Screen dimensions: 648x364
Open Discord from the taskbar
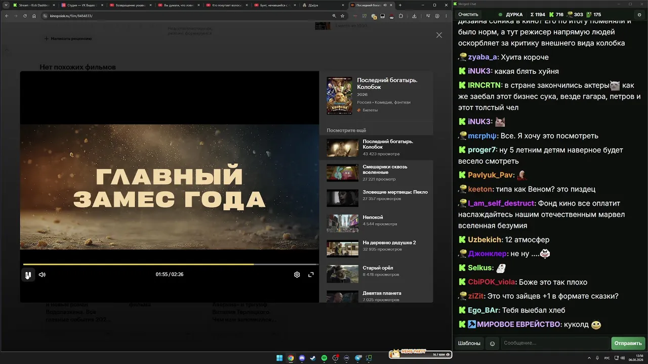[x=302, y=358]
